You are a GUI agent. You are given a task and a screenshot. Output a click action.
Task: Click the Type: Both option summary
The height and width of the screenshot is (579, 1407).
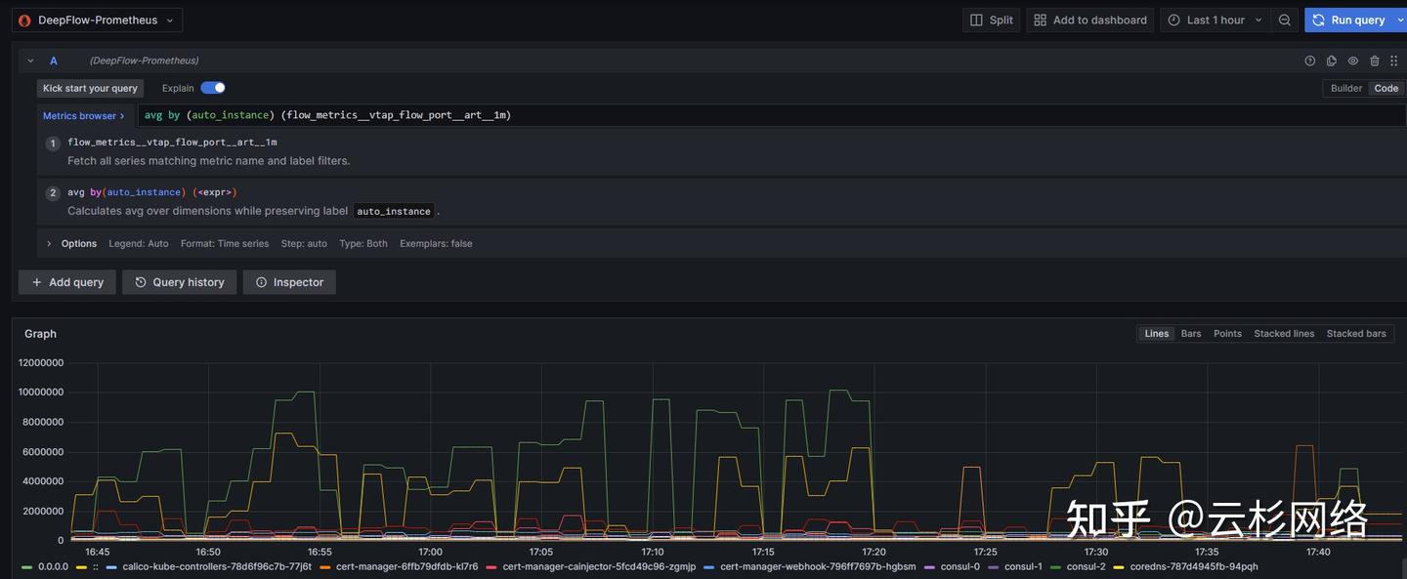[x=363, y=244]
